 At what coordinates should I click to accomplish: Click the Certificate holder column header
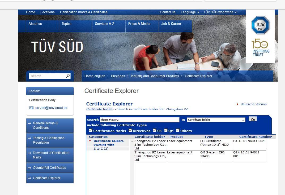pyautogui.click(x=150, y=137)
